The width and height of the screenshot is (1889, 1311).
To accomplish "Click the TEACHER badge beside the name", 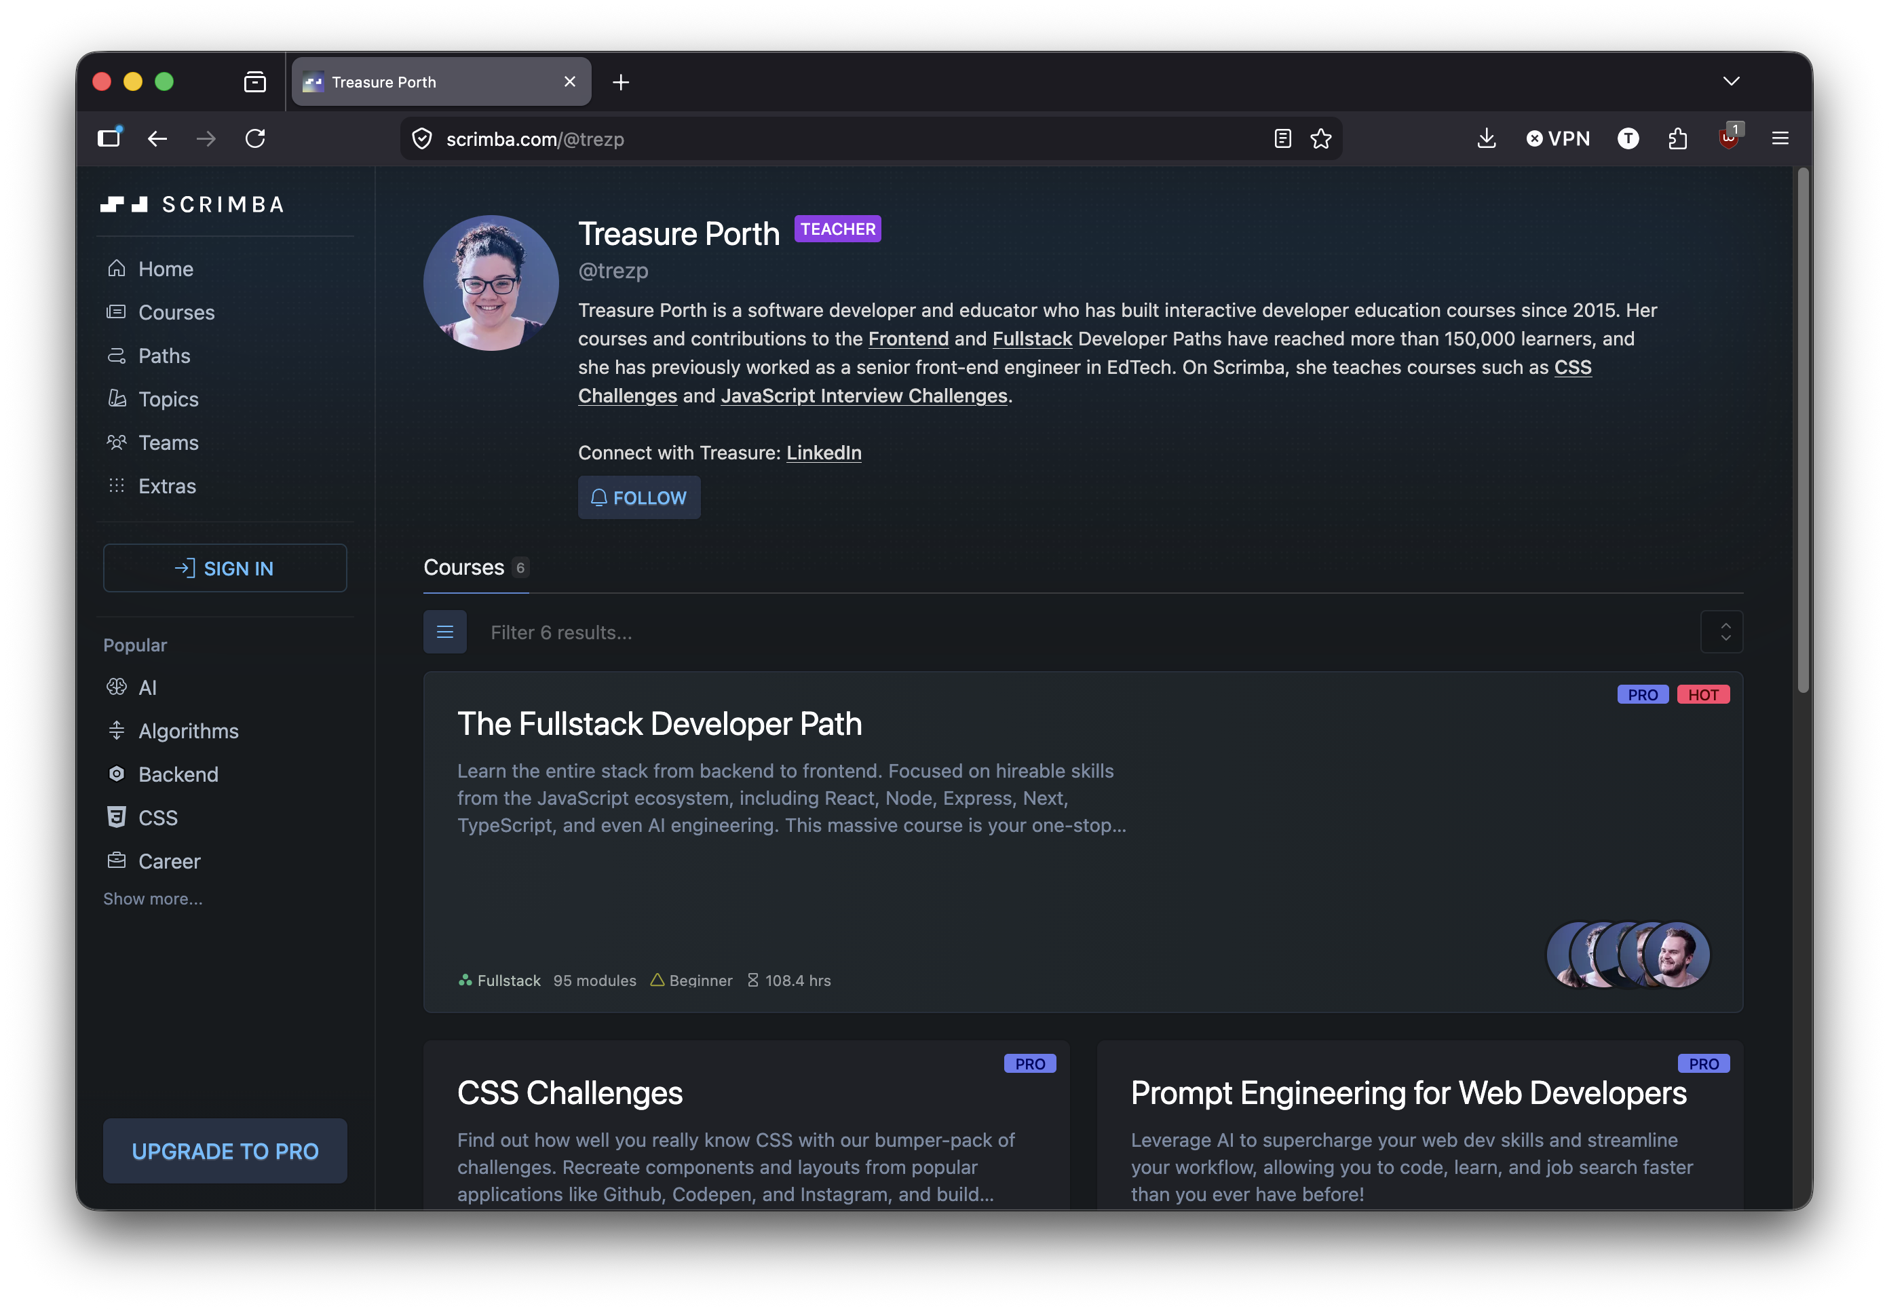I will pyautogui.click(x=838, y=229).
